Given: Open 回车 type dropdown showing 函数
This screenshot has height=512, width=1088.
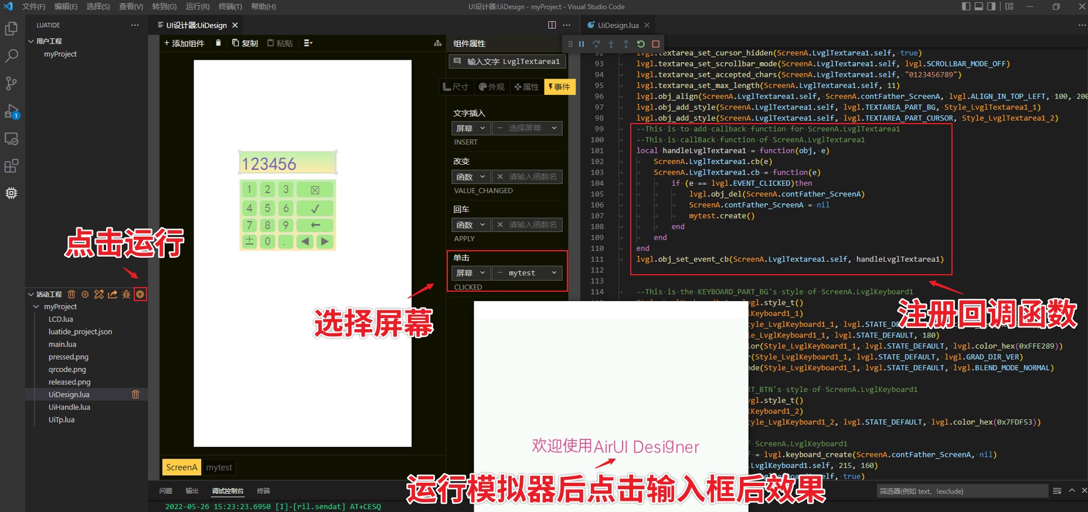Looking at the screenshot, I should (x=470, y=225).
